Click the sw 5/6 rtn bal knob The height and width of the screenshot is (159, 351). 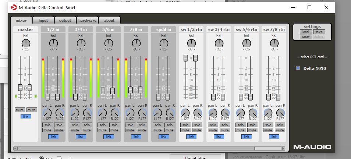pos(247,43)
